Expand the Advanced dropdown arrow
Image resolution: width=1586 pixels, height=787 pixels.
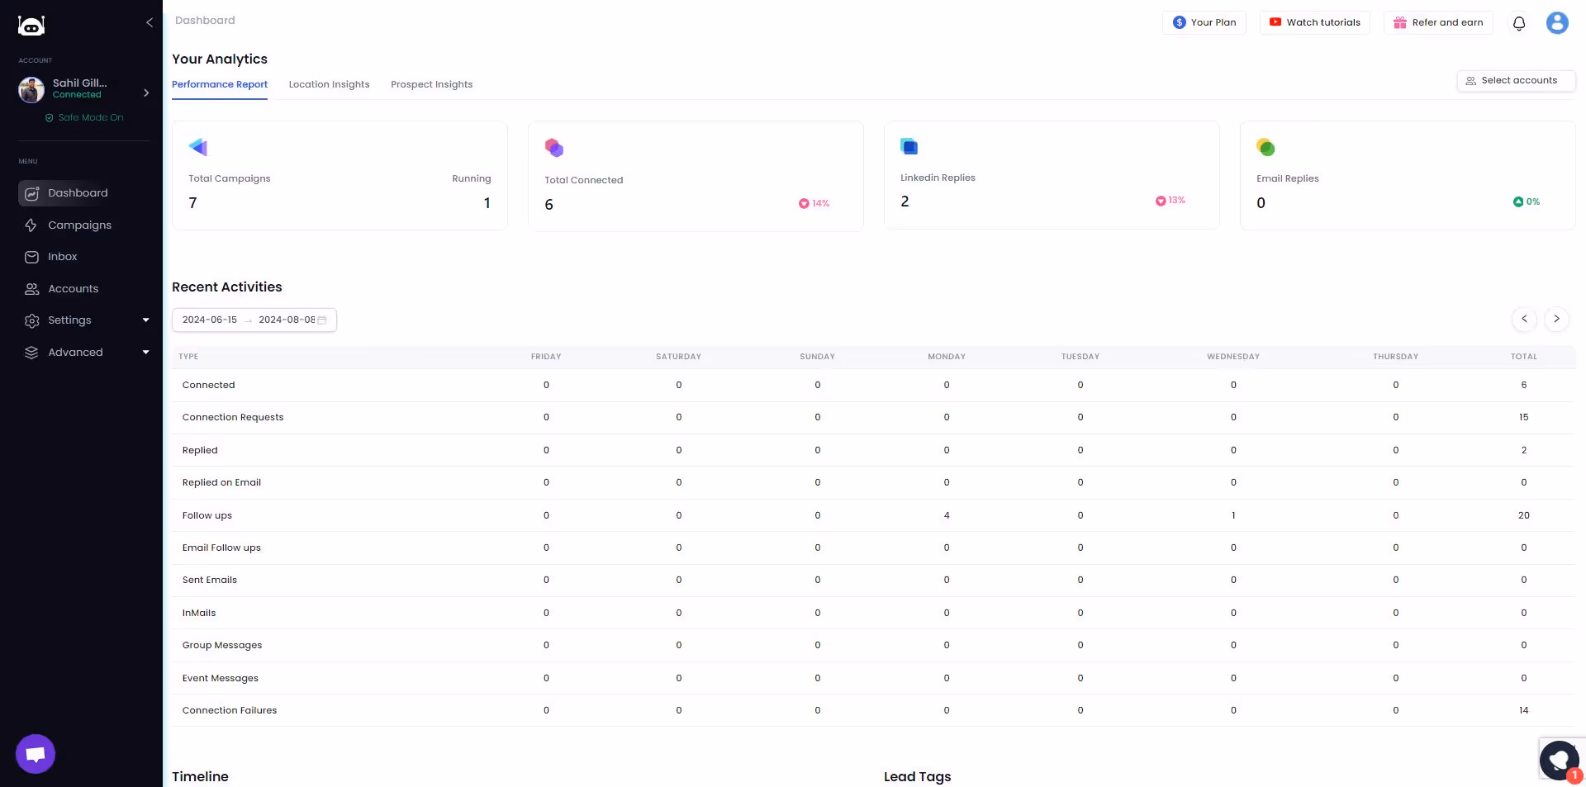pyautogui.click(x=146, y=352)
